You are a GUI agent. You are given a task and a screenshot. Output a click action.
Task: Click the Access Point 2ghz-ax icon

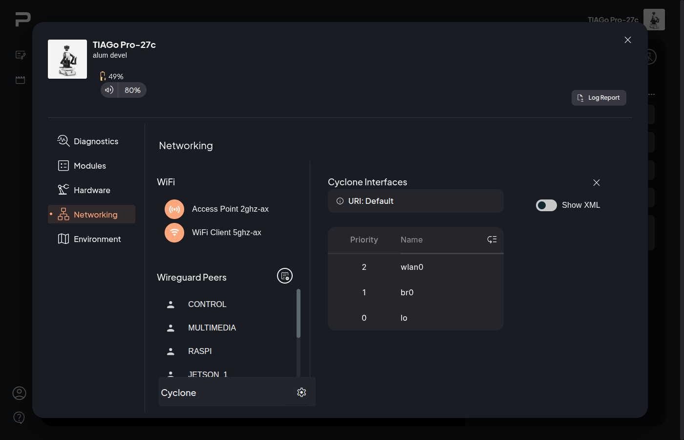(x=174, y=209)
